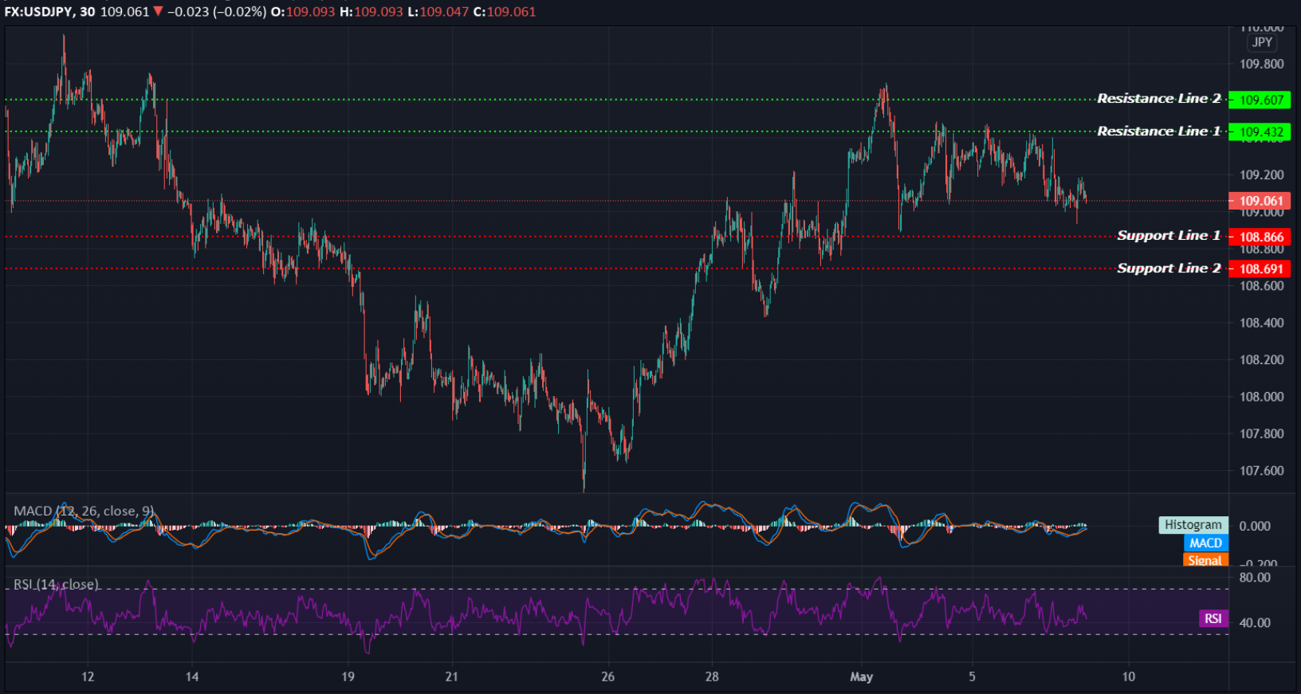The height and width of the screenshot is (694, 1301).
Task: Click the May label on time axis
Action: coord(862,676)
